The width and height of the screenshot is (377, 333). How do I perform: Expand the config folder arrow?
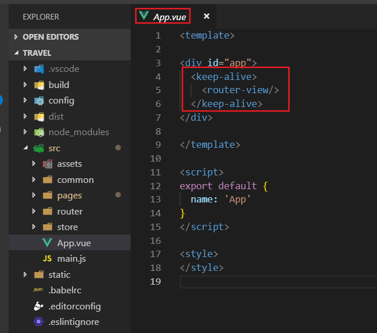[x=25, y=100]
